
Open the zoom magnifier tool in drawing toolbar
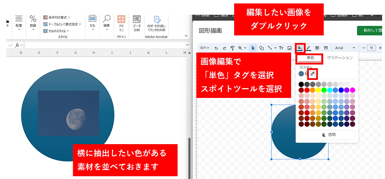click(x=240, y=48)
